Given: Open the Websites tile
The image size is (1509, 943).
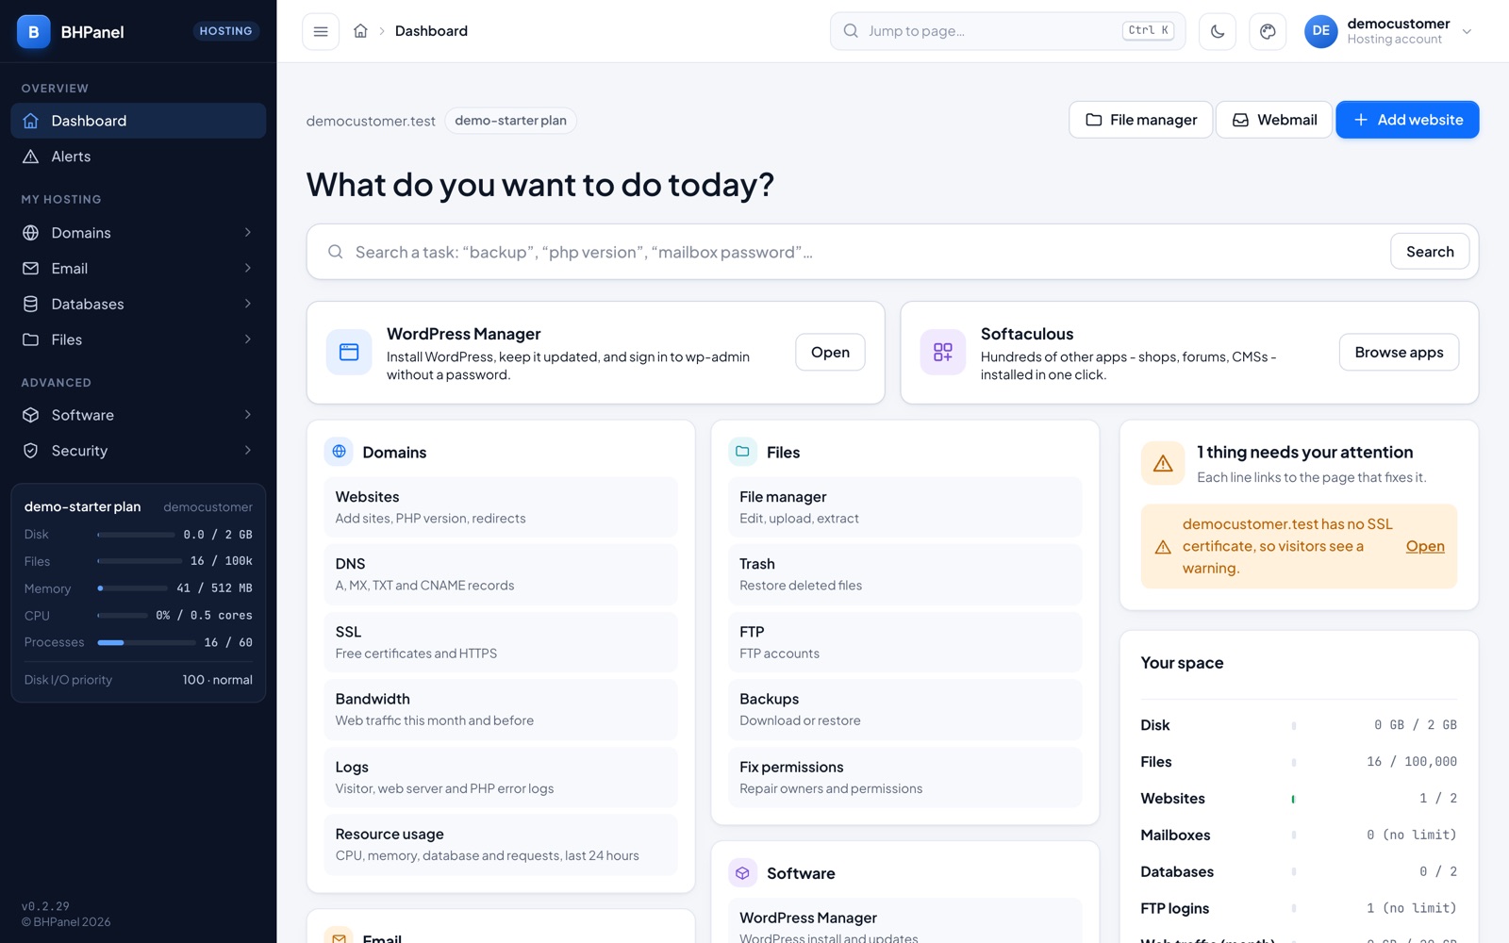Looking at the screenshot, I should (x=501, y=507).
